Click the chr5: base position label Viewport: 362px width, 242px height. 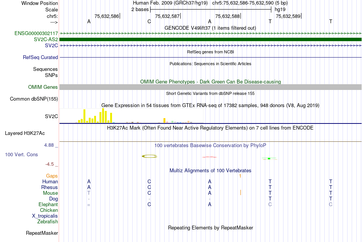coord(53,16)
